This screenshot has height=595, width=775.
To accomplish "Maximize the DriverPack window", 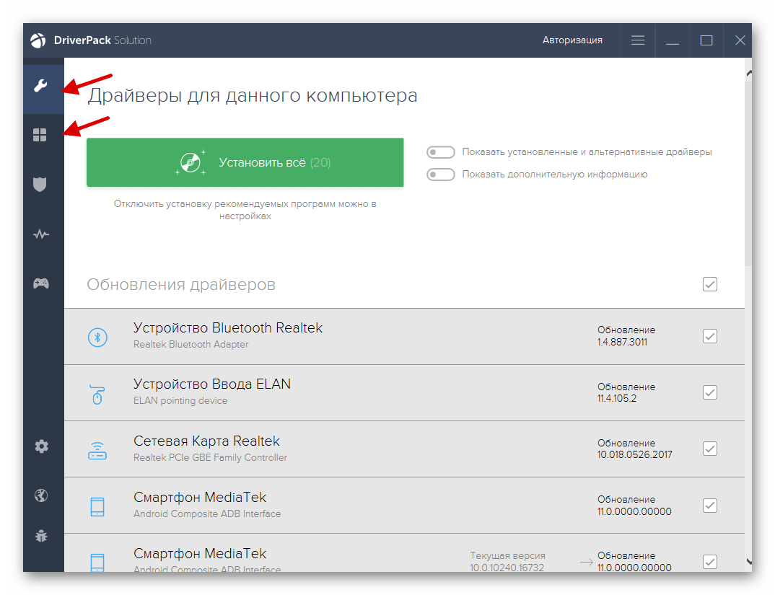I will [706, 40].
